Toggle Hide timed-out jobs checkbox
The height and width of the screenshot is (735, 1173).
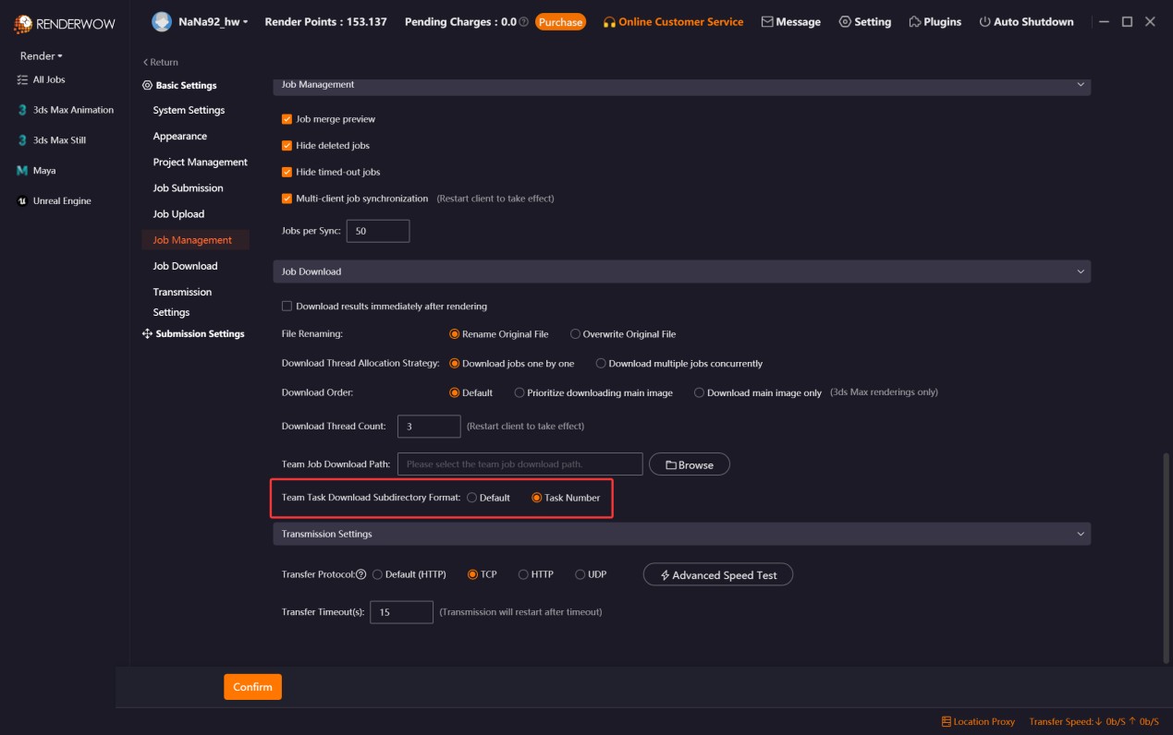287,172
